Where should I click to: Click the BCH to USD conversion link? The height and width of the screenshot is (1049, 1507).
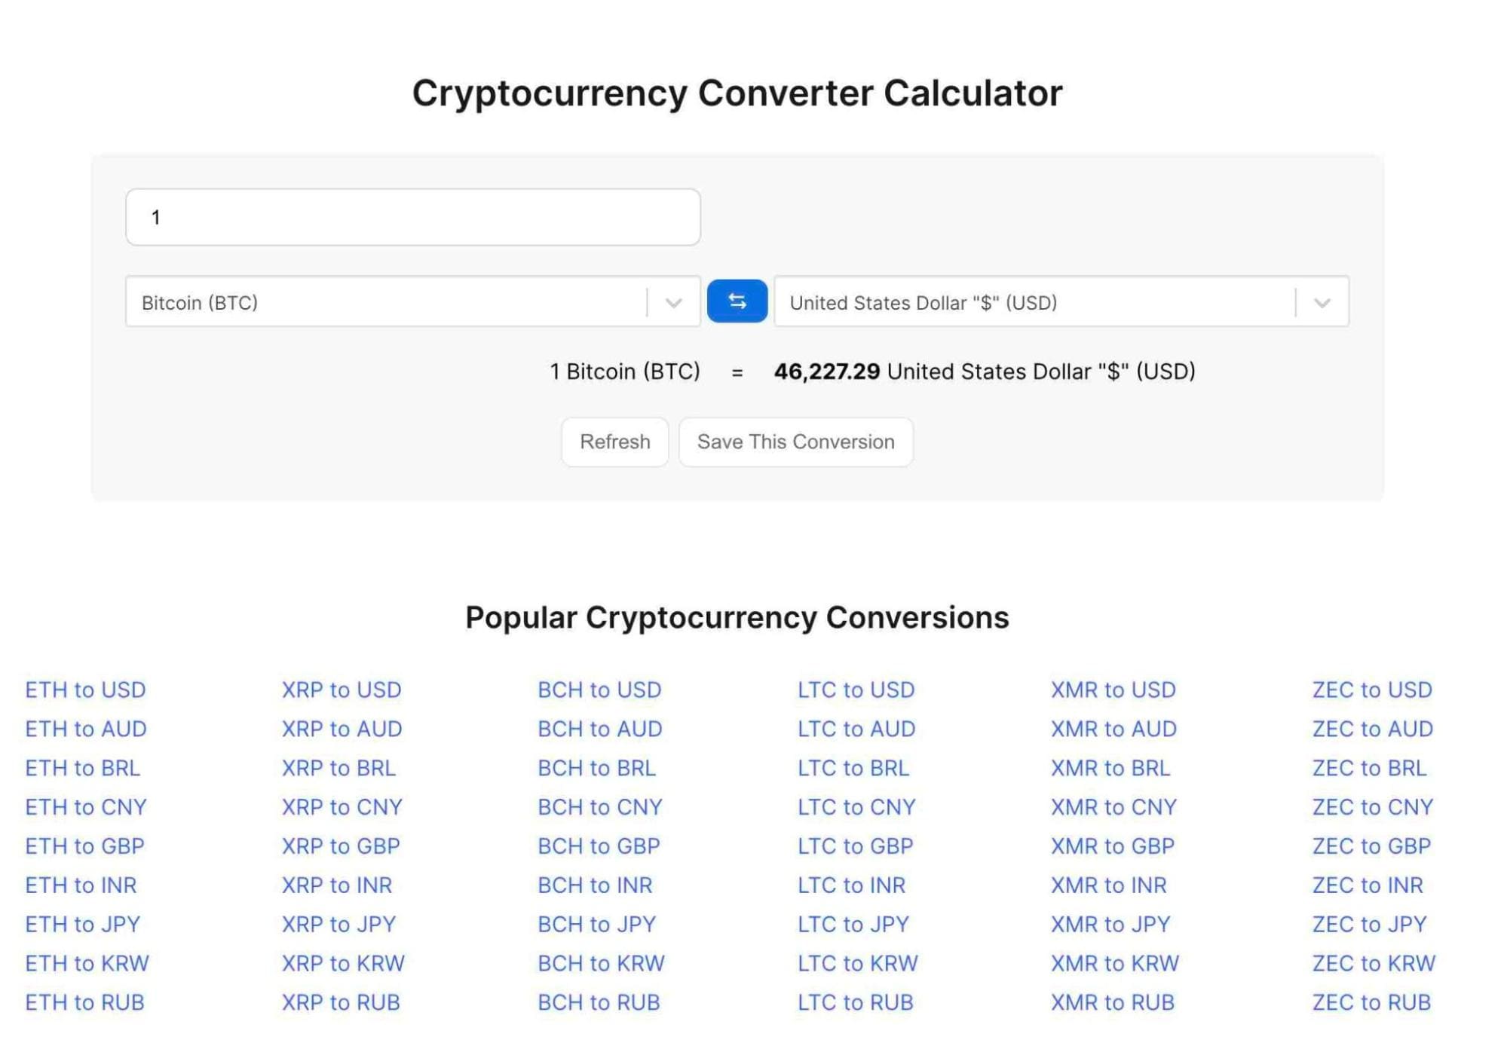(x=601, y=688)
